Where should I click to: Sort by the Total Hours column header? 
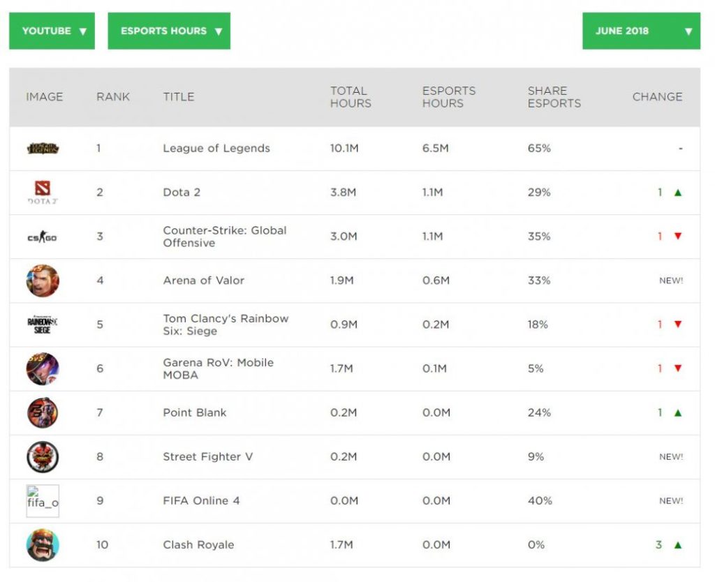(x=351, y=97)
